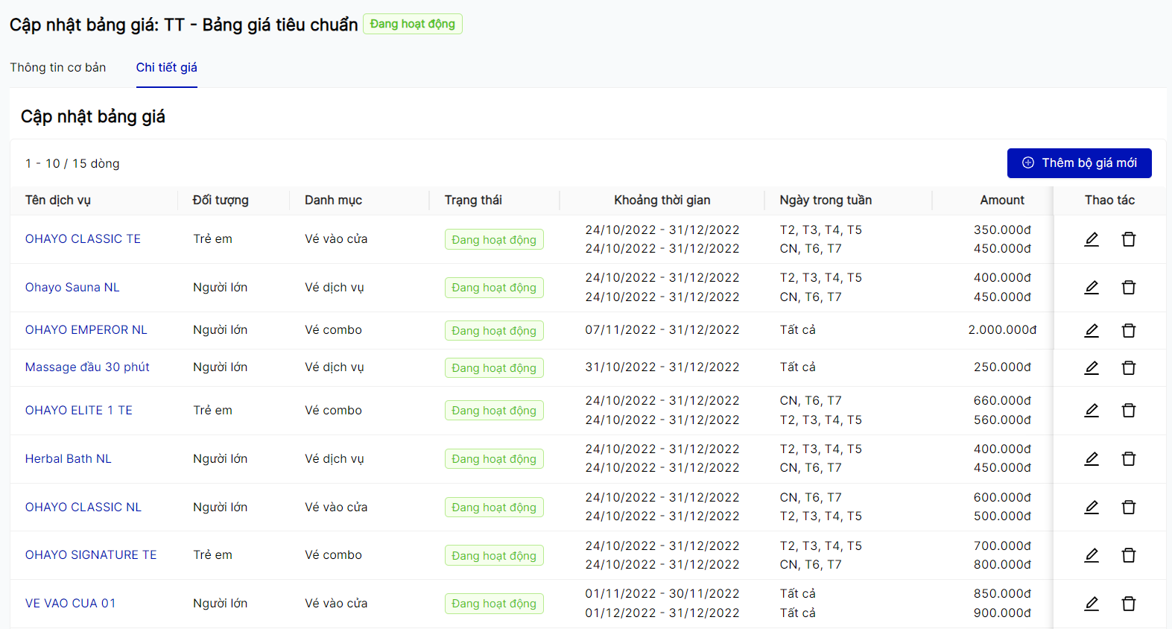1172x629 pixels.
Task: Click edit pencil for Ohayo Sauna NL
Action: tap(1092, 288)
